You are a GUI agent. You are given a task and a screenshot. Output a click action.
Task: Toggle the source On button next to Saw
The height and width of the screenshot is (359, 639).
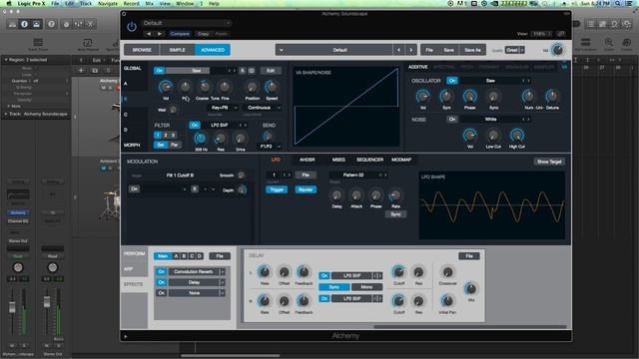[160, 71]
